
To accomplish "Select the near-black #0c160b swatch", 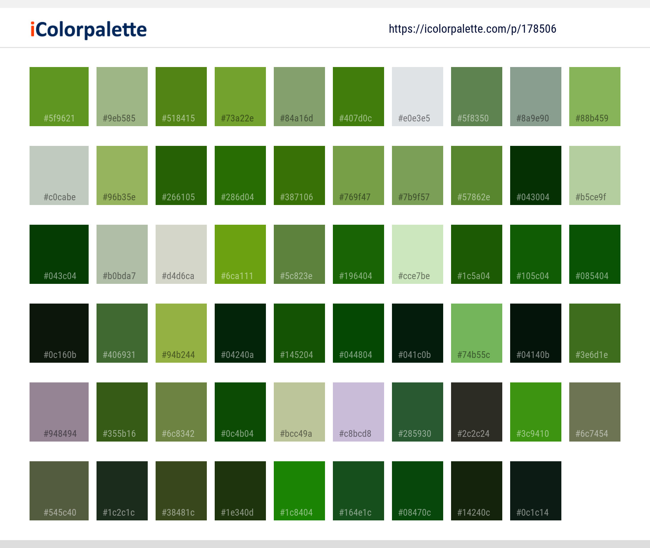I will point(59,333).
